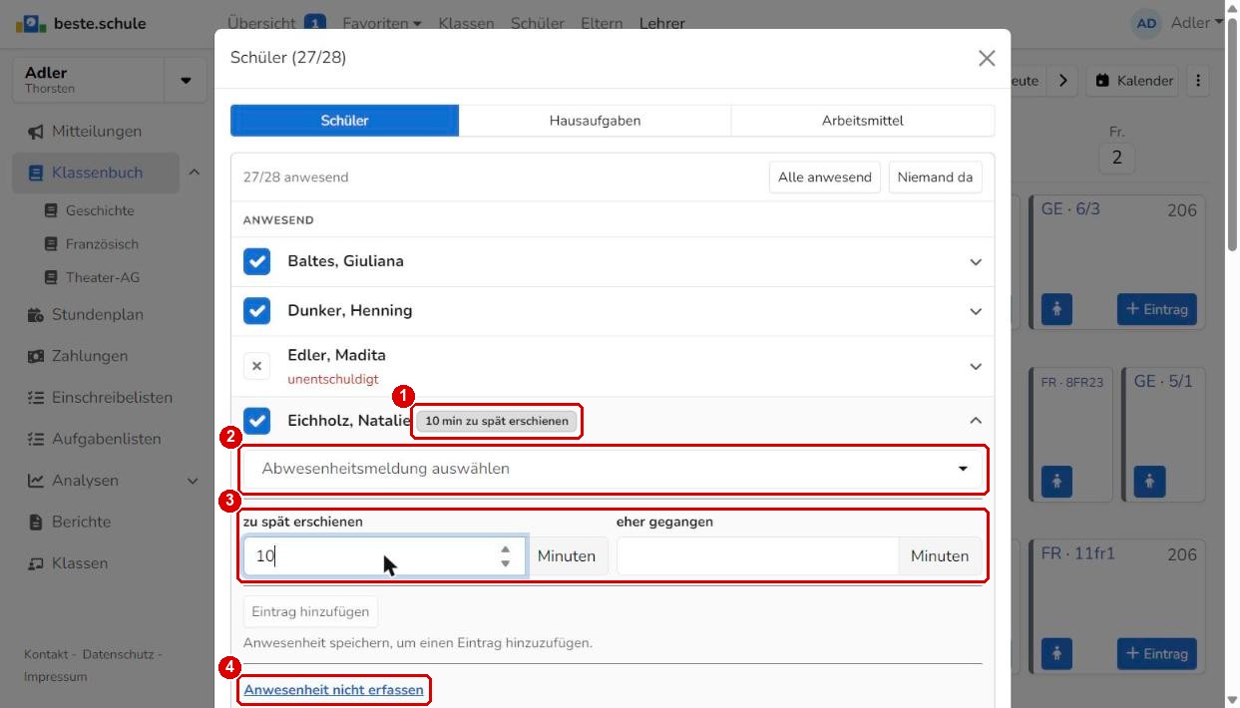Switch to the Arbeitsmittel tab
The width and height of the screenshot is (1240, 708).
[x=862, y=121]
